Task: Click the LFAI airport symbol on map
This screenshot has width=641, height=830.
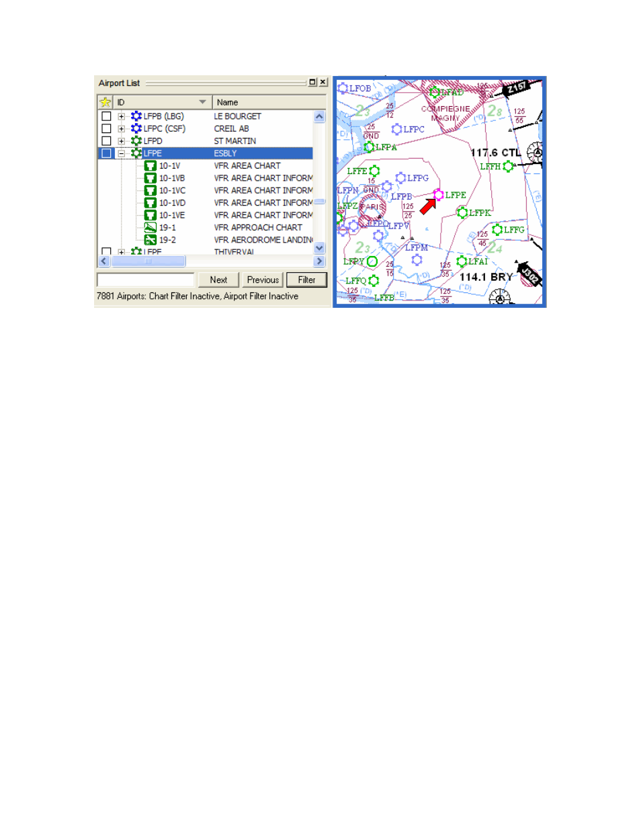Action: (x=462, y=261)
